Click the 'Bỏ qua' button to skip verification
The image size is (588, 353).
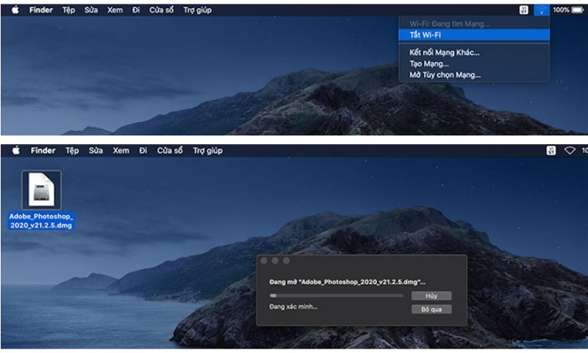(431, 310)
